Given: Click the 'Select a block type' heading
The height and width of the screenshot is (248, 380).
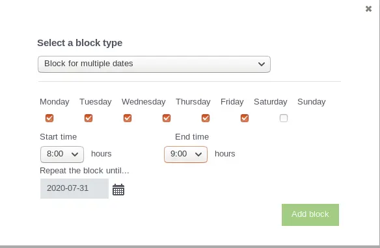Looking at the screenshot, I should tap(80, 43).
